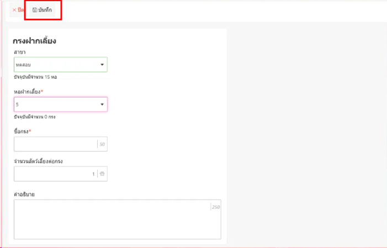Focus the ชื่อกรง text input
This screenshot has height=248, width=387.
click(55, 144)
